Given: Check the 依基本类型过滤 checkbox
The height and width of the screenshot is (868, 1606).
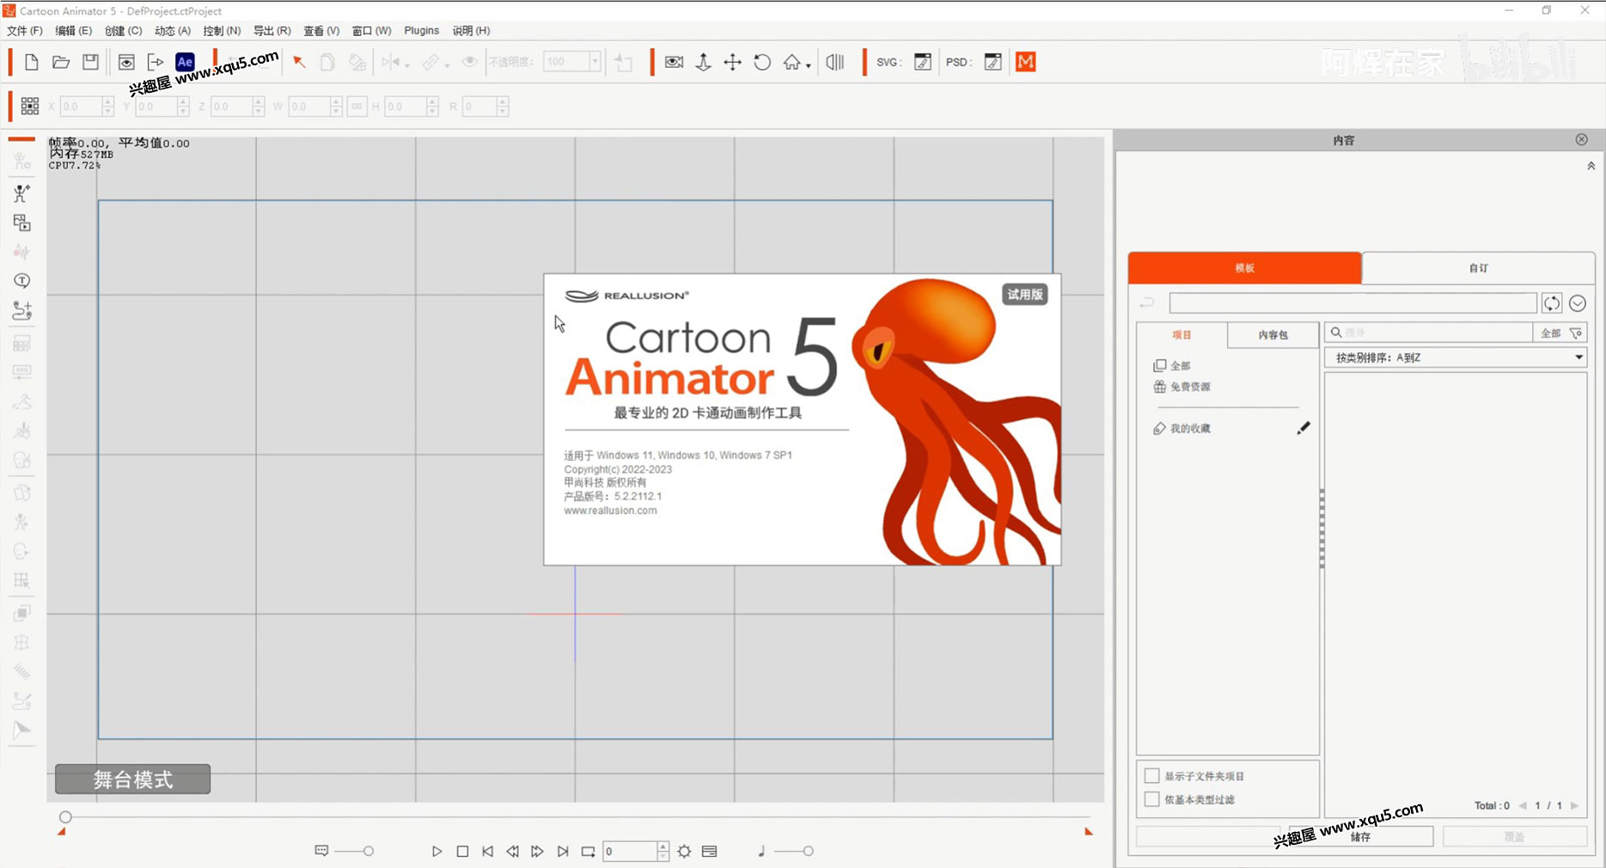Looking at the screenshot, I should 1152,799.
